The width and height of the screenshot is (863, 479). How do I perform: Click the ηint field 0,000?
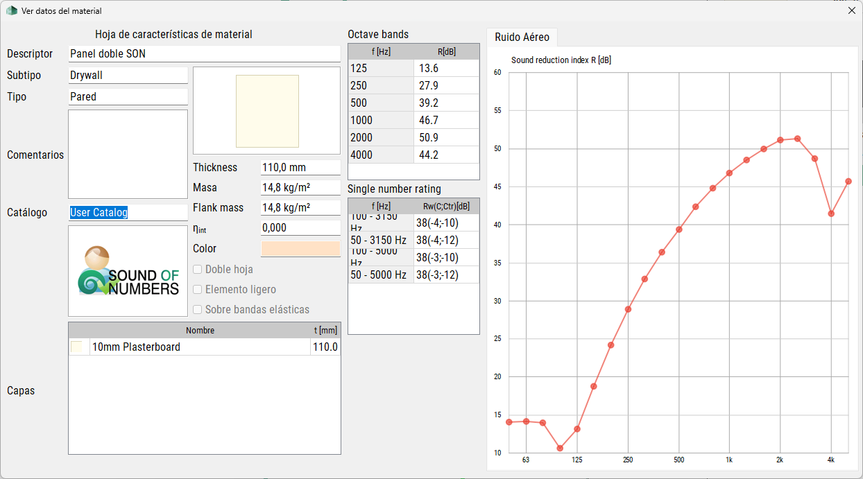300,227
